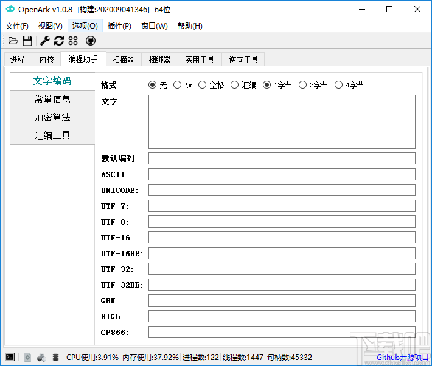Click the open folder toolbar icon
Image resolution: width=432 pixels, height=366 pixels.
tap(13, 41)
